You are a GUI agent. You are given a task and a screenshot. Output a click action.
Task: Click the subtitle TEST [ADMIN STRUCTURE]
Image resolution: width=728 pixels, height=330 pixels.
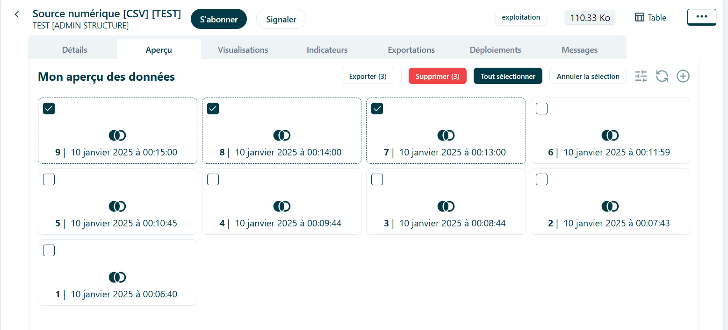click(80, 26)
